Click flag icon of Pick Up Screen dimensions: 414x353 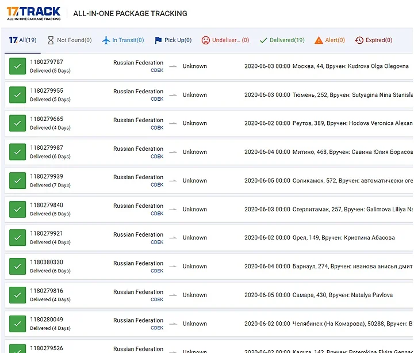point(158,40)
